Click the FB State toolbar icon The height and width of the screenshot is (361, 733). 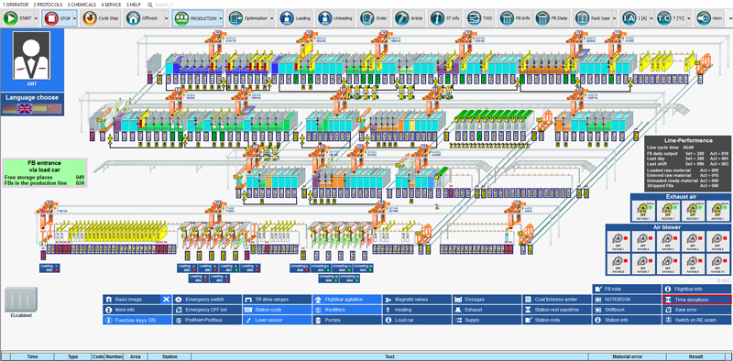coord(542,18)
